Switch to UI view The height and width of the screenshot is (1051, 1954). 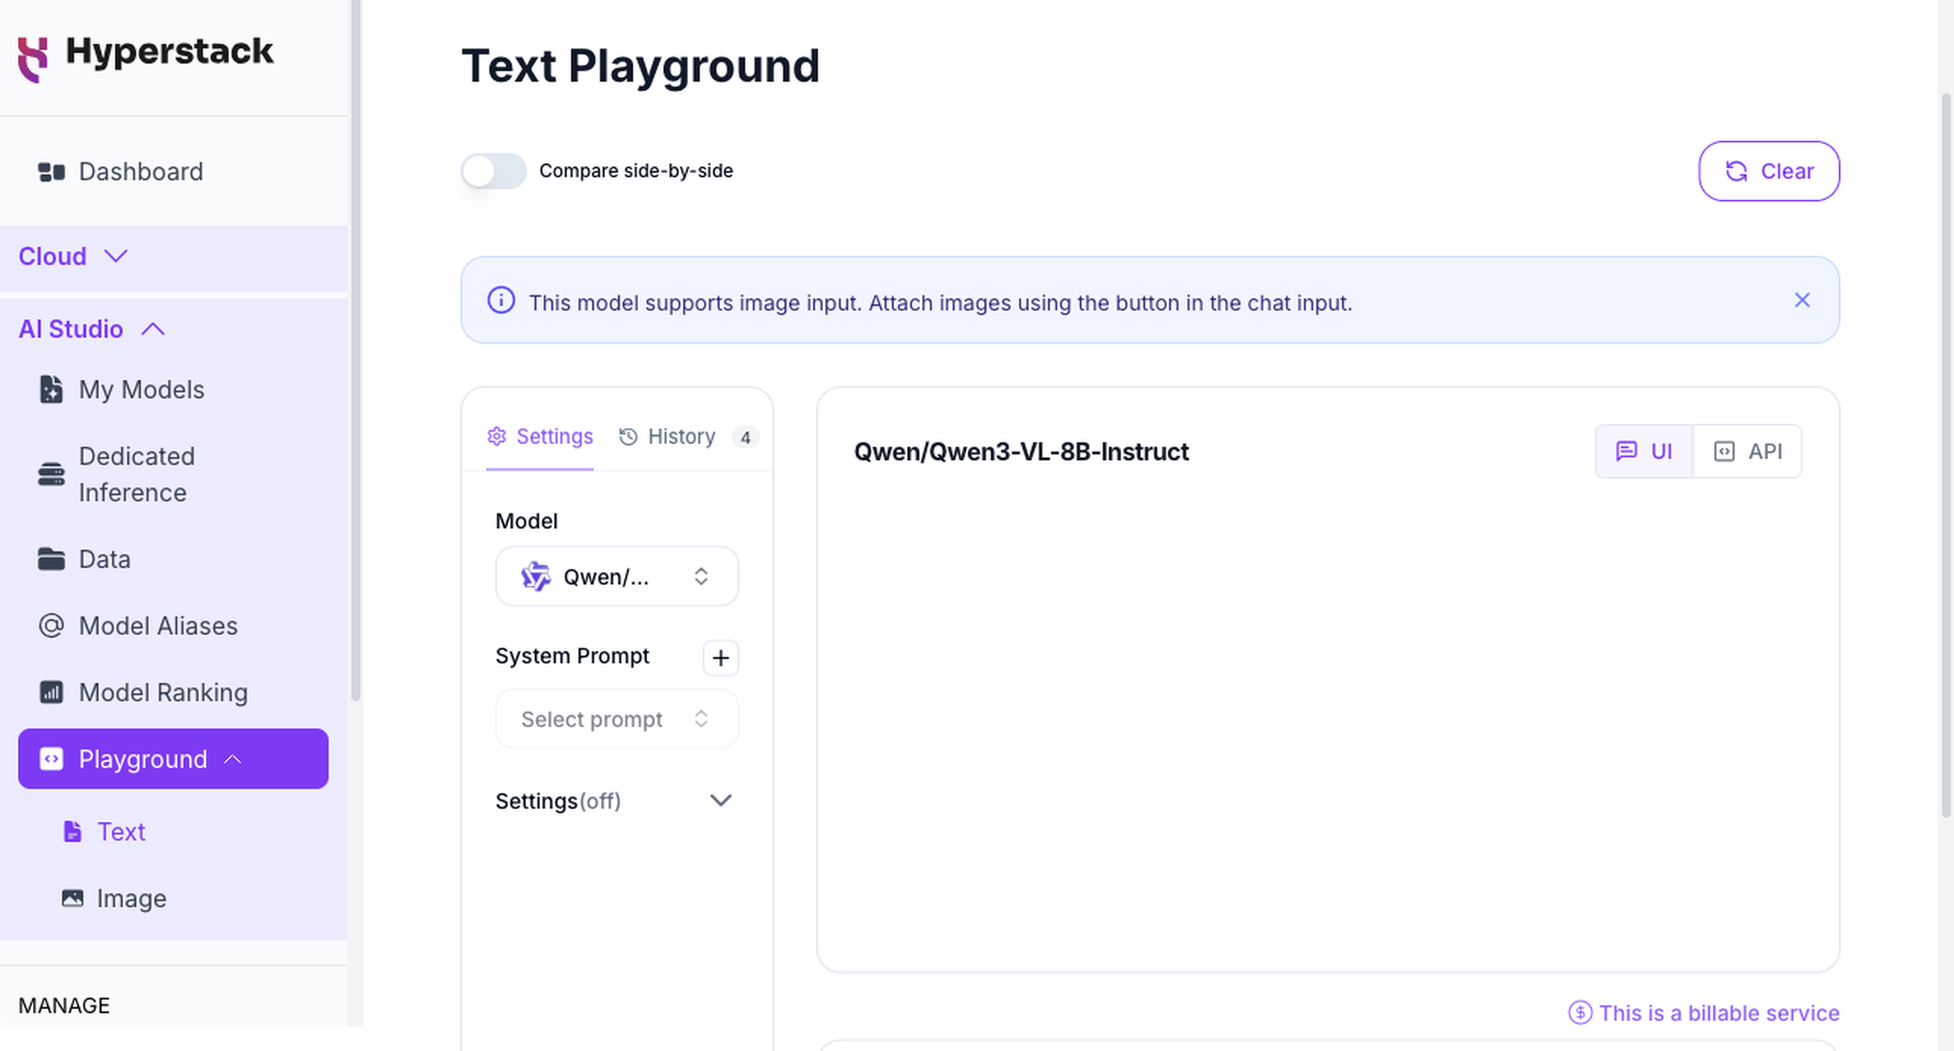(1644, 451)
